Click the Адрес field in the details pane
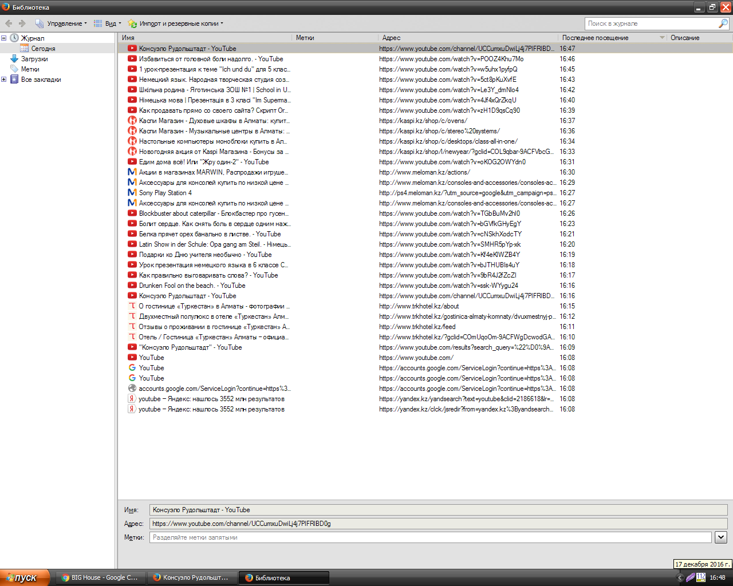 tap(438, 524)
